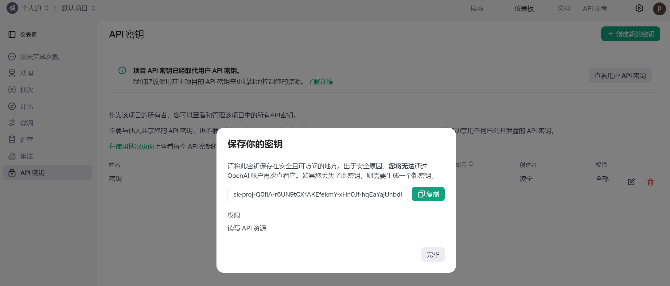
Task: Click the API 密钥 lock icon
Action: coord(12,173)
